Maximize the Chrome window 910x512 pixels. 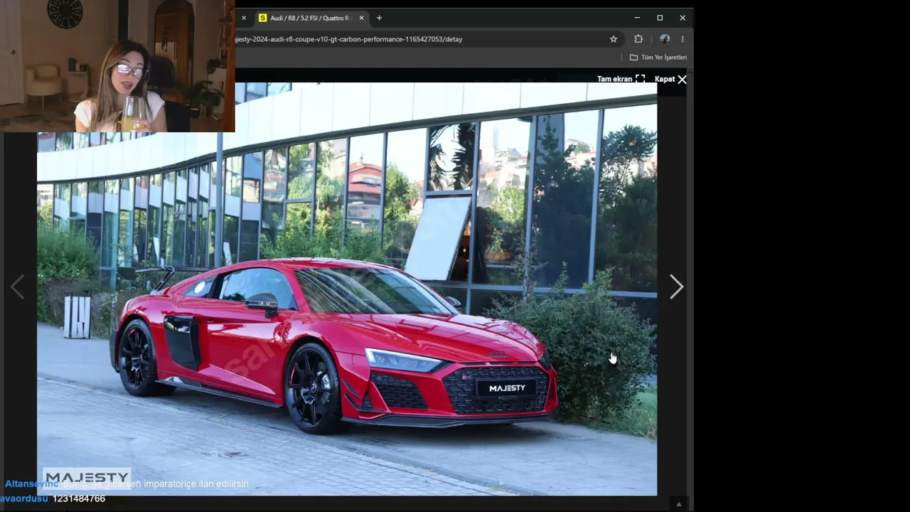660,18
